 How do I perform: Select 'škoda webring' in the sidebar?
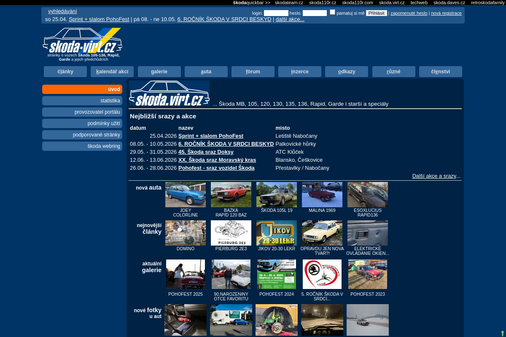click(82, 146)
